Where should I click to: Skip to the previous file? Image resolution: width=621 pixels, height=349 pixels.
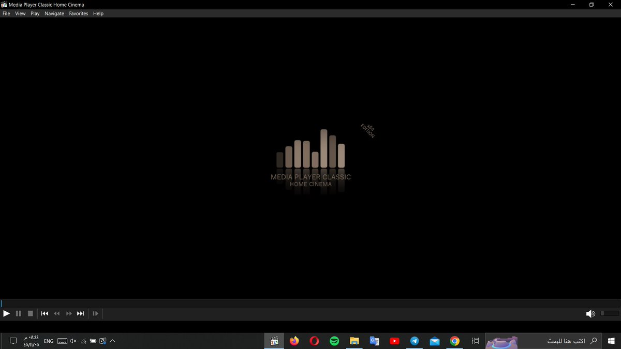[45, 313]
